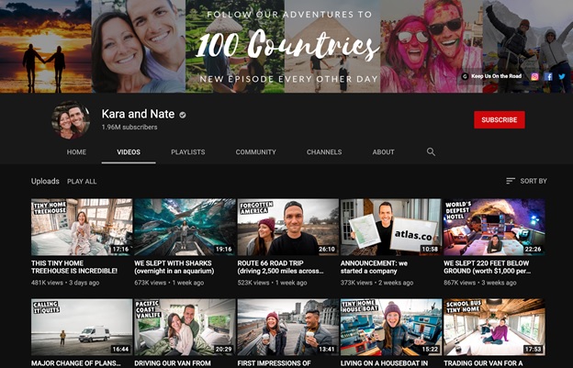Open the aquarium sharks video thumbnail
The image size is (573, 368).
click(x=185, y=227)
